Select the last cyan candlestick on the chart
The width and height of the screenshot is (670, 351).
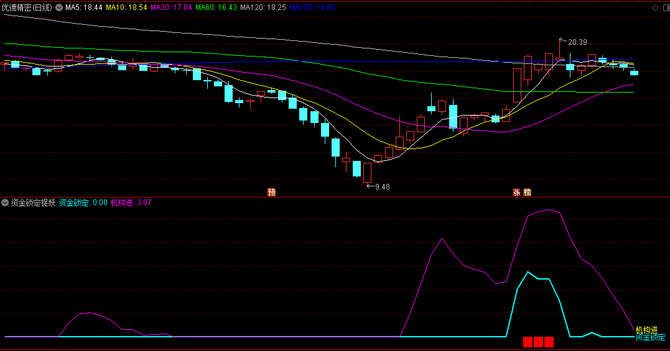pos(634,73)
